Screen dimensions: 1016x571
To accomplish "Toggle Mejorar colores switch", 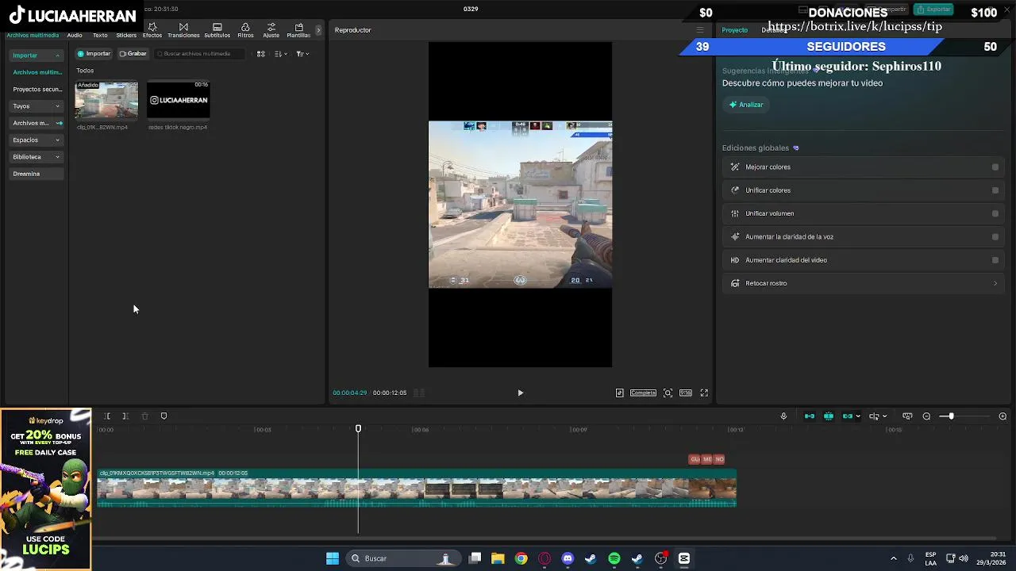I will pyautogui.click(x=995, y=167).
